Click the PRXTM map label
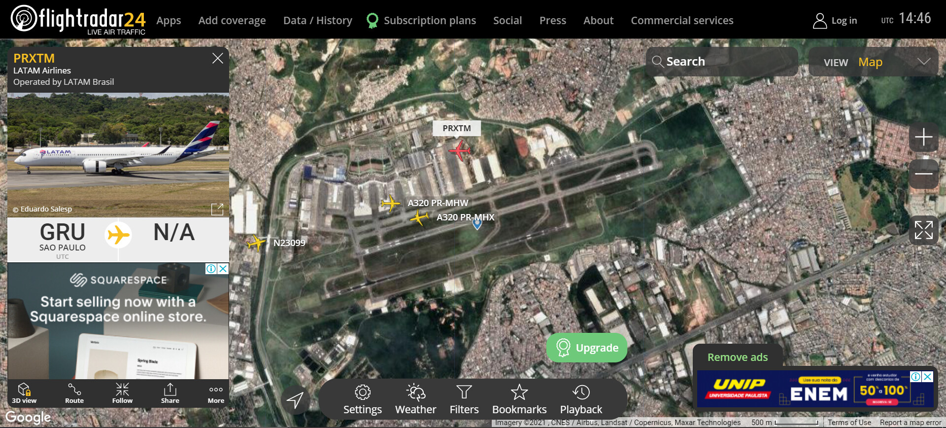Screen dimensions: 946x428 (457, 128)
